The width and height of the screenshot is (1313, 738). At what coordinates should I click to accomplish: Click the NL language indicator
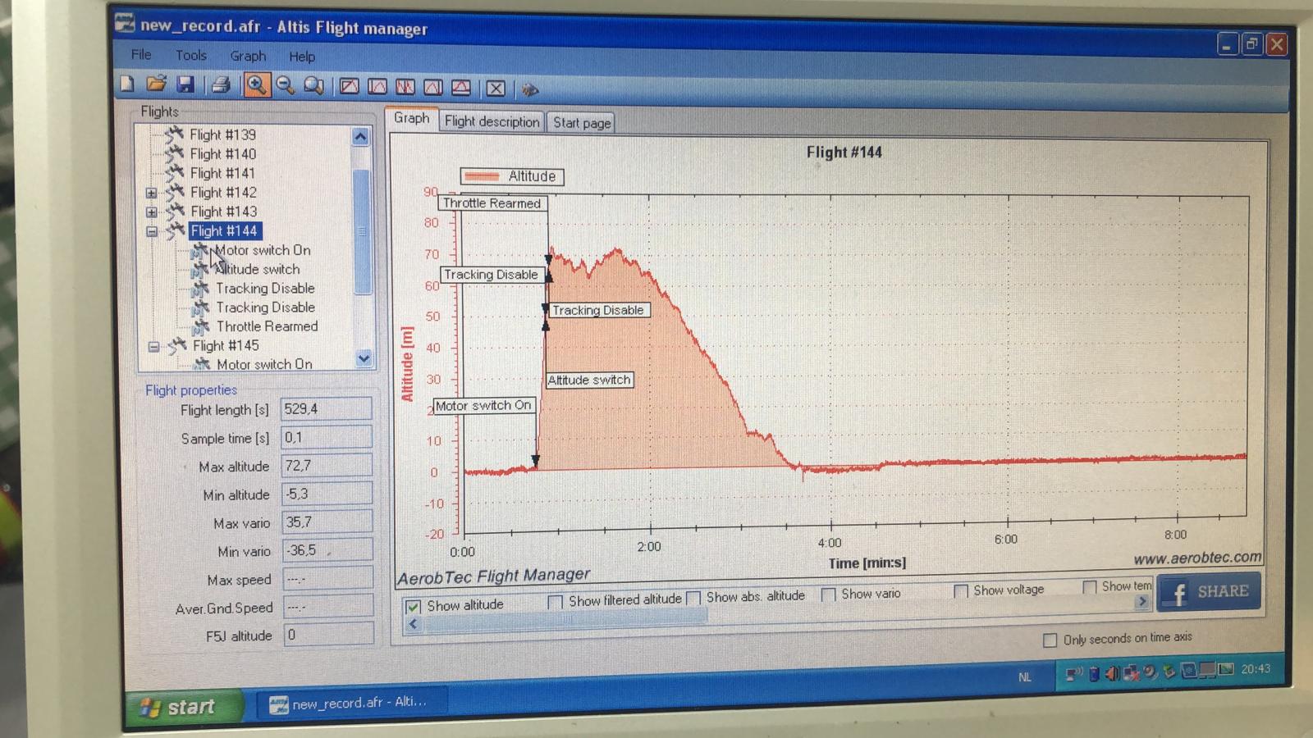pos(1024,677)
